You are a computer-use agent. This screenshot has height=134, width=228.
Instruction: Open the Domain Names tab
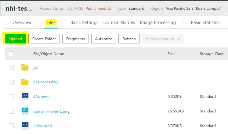[x=119, y=22]
